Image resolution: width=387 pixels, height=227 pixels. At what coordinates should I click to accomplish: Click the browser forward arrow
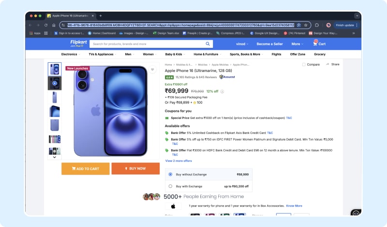point(38,25)
